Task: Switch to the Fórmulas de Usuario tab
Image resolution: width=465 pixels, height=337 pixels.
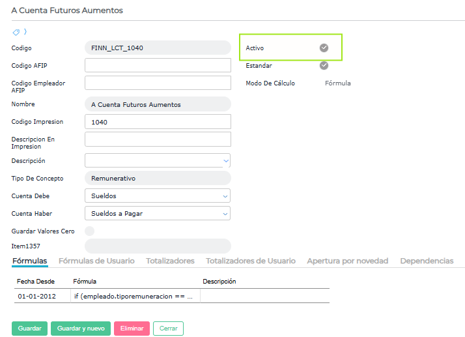Action: [96, 261]
